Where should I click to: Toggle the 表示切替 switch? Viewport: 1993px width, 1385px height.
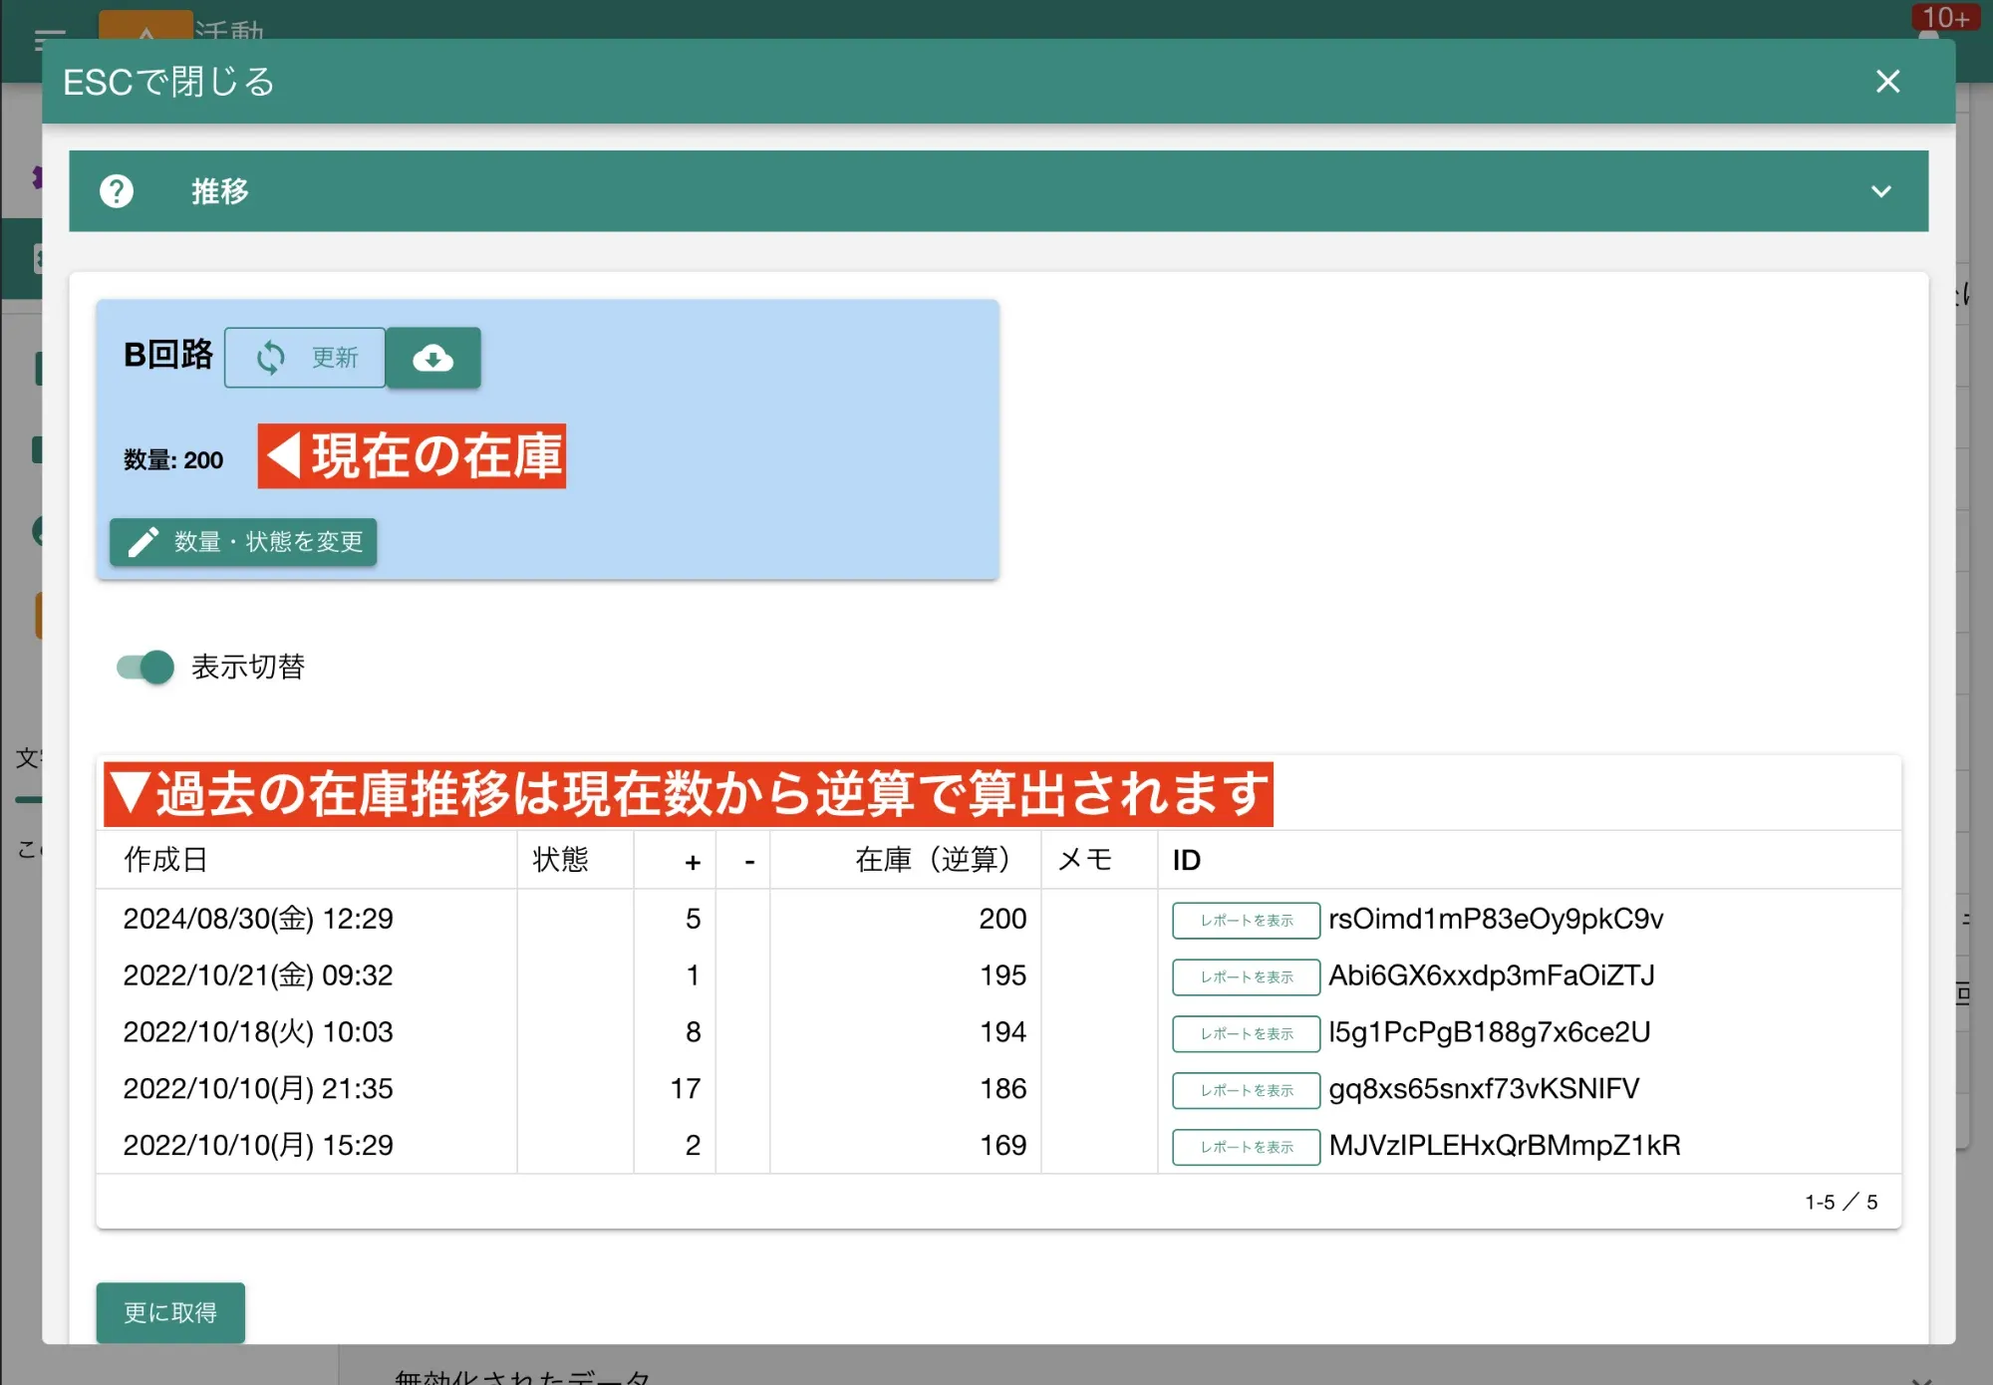coord(145,667)
